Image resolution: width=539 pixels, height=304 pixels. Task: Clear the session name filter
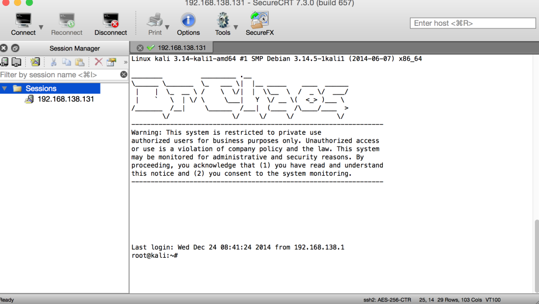coord(123,75)
